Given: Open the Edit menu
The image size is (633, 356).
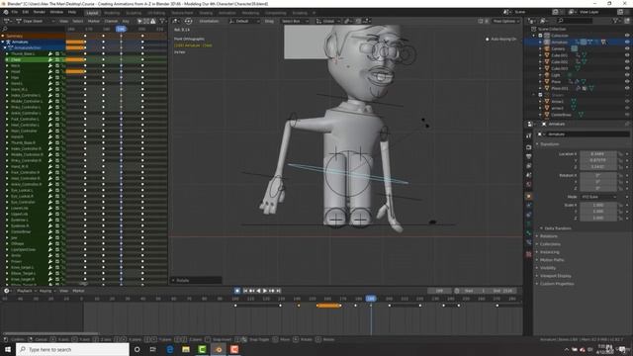Looking at the screenshot, I should click(x=26, y=12).
